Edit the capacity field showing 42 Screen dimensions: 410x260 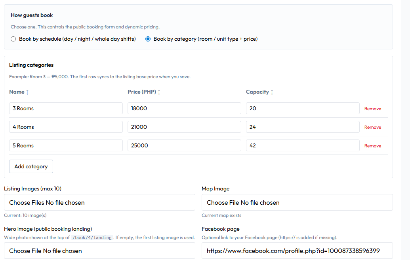point(303,145)
